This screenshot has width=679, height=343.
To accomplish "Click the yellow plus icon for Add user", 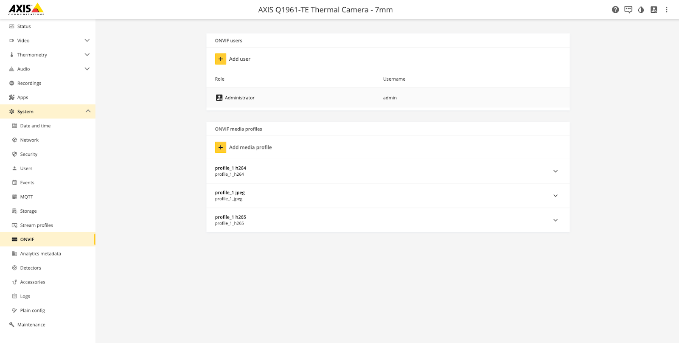I will pos(221,59).
